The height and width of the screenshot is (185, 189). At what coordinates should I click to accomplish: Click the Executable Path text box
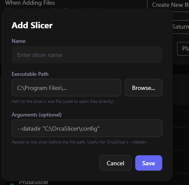point(66,88)
